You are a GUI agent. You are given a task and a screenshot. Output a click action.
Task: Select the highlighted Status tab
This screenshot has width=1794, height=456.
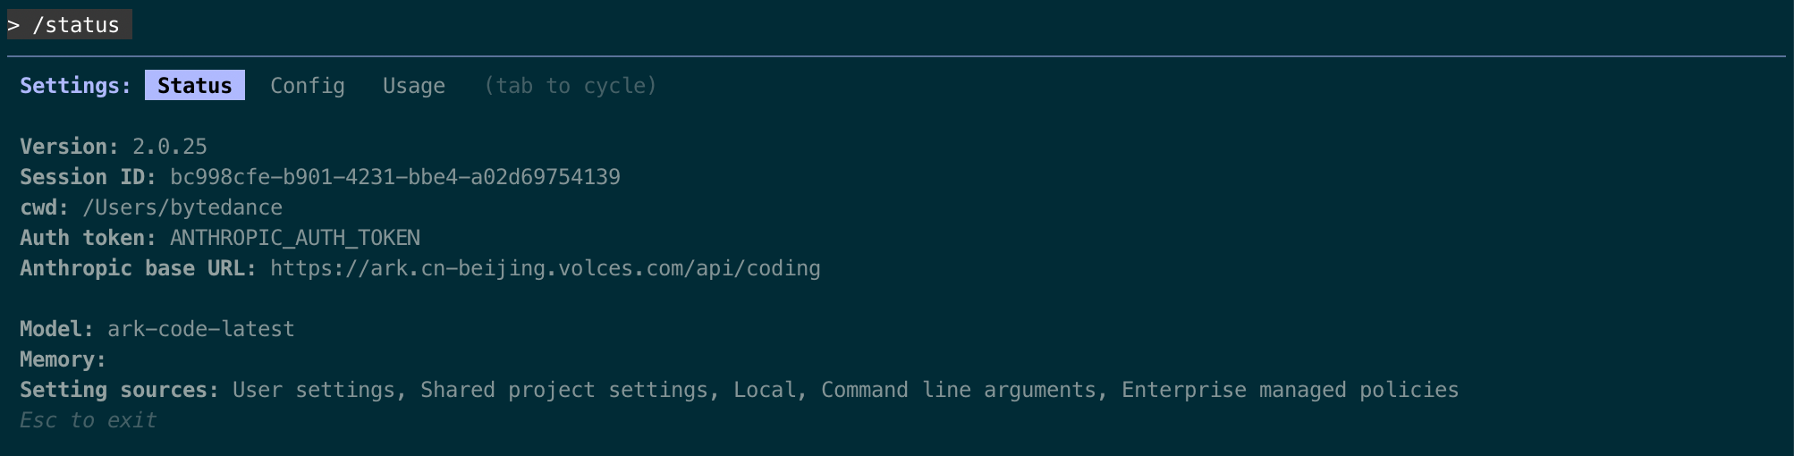point(194,86)
